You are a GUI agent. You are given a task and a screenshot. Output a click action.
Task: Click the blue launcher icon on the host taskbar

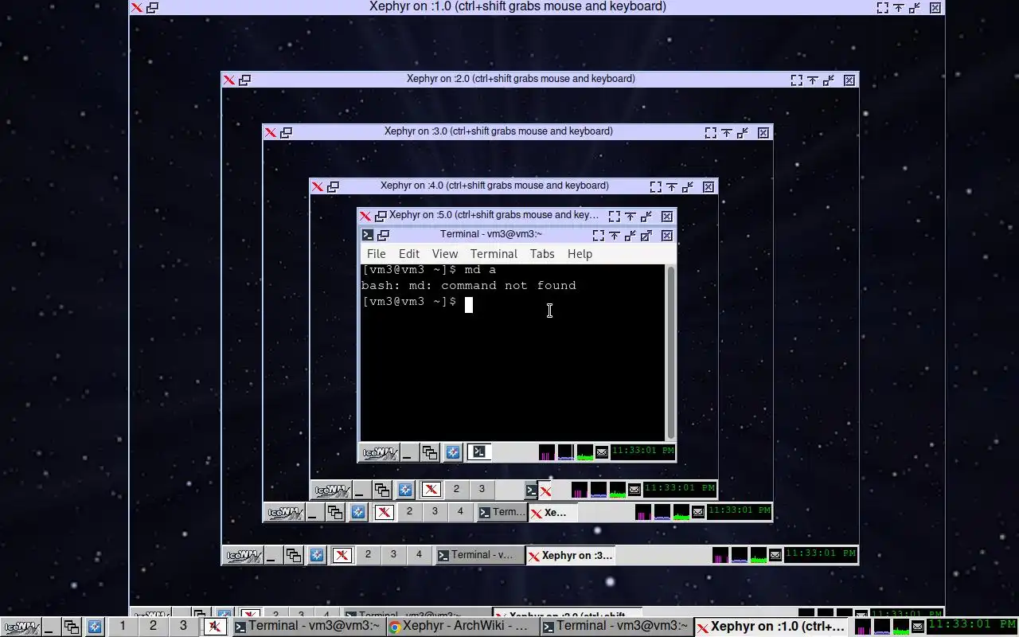tap(95, 627)
